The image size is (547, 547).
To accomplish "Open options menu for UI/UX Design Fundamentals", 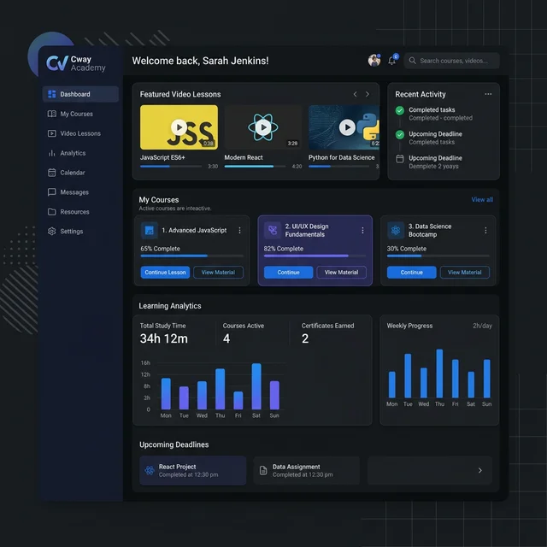I will (362, 230).
